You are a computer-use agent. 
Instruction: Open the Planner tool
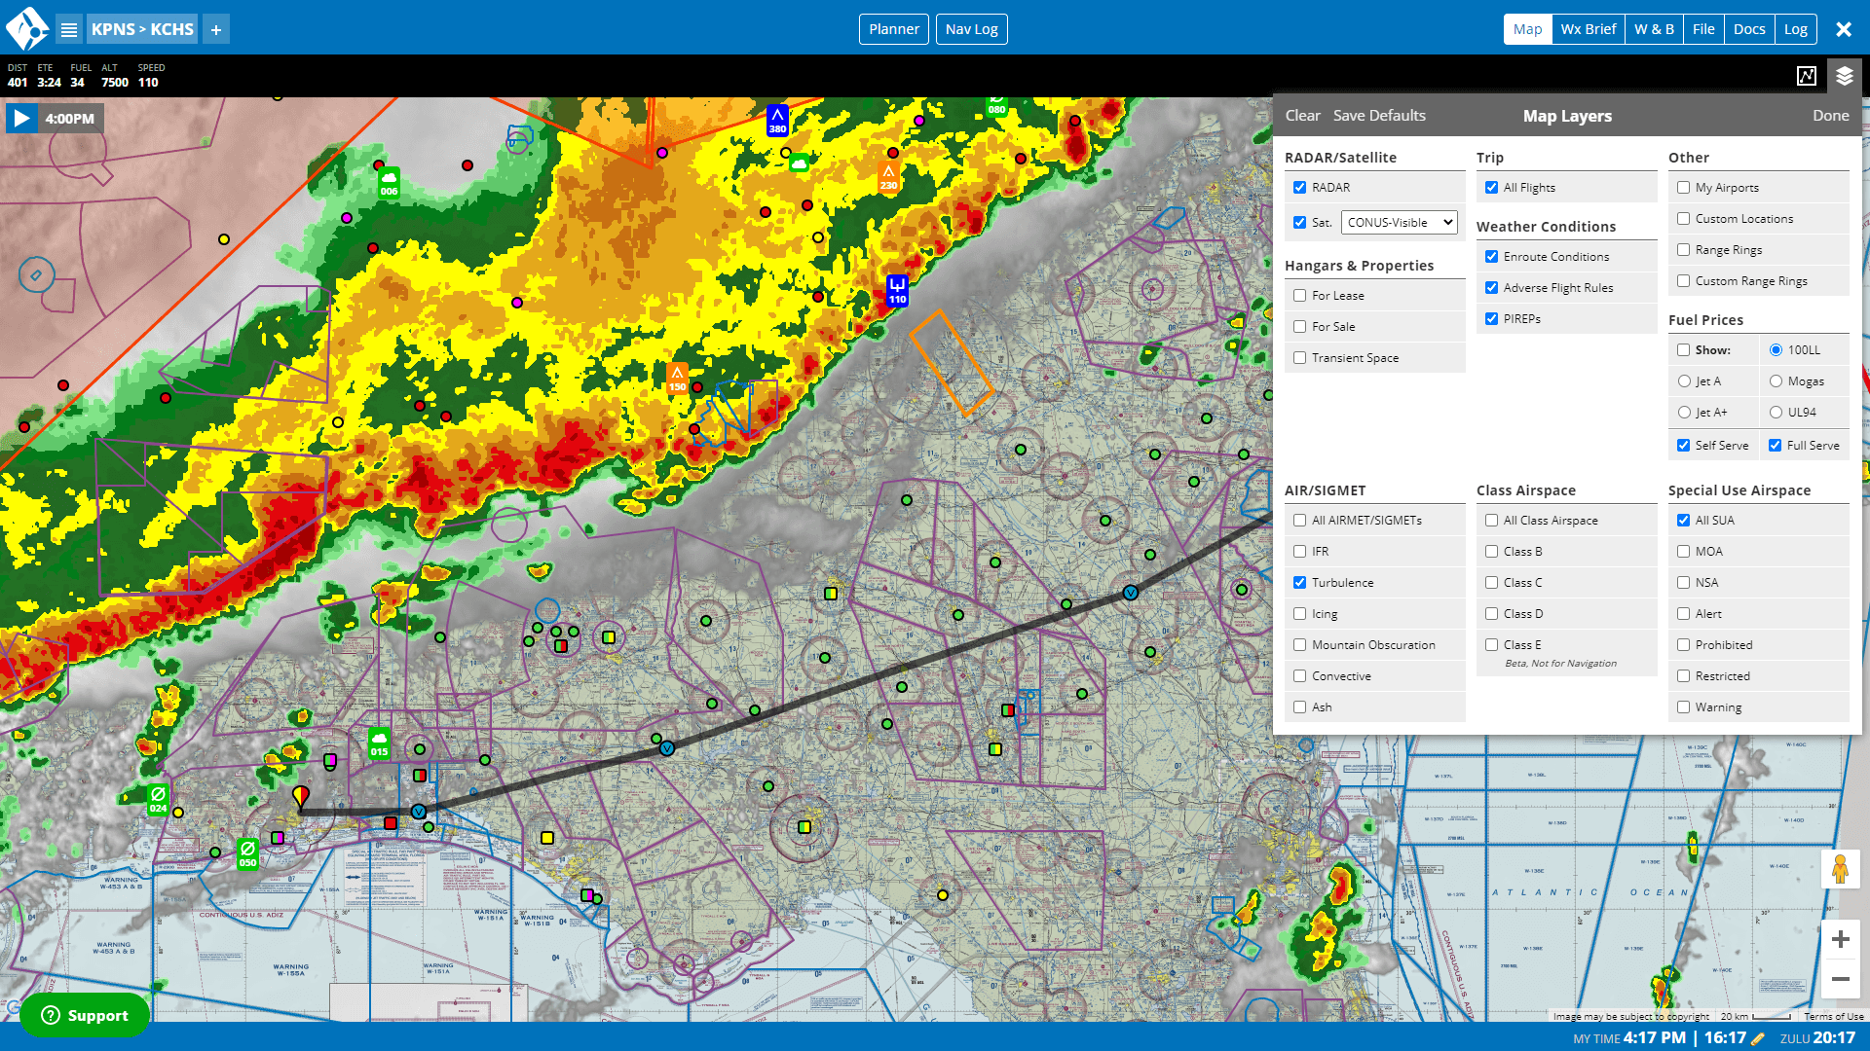[x=894, y=28]
